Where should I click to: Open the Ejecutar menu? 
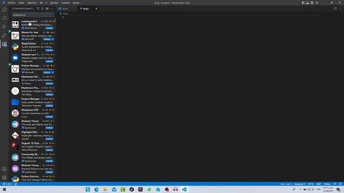[54, 3]
